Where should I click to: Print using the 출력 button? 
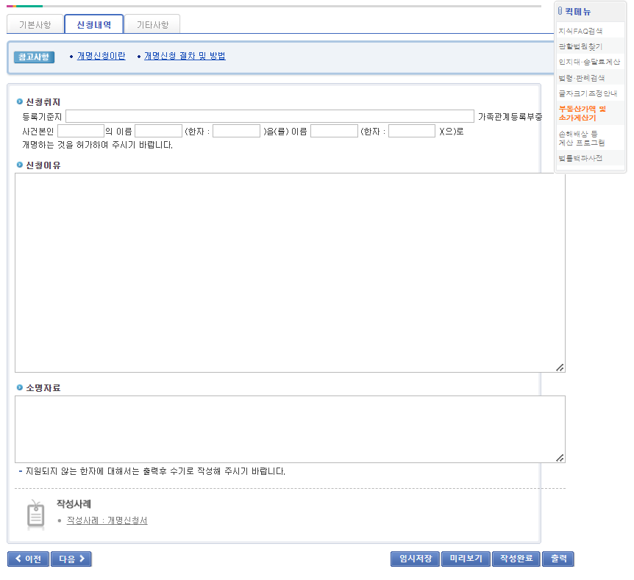point(558,559)
